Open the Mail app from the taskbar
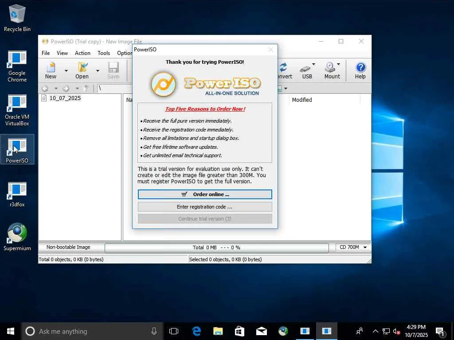The height and width of the screenshot is (340, 454). click(x=262, y=331)
